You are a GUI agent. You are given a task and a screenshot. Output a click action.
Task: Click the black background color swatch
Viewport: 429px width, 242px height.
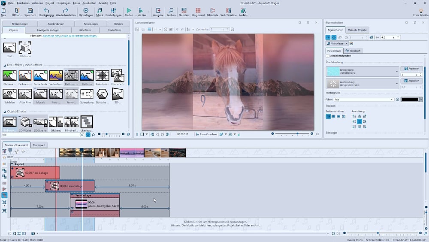(x=410, y=100)
